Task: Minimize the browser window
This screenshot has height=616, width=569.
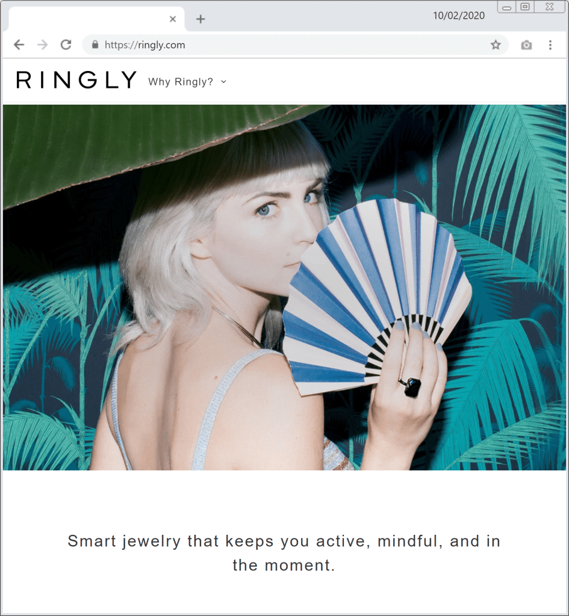Action: click(506, 7)
